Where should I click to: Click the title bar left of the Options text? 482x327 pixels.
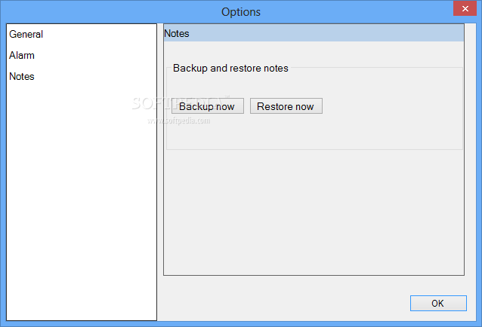(x=113, y=11)
